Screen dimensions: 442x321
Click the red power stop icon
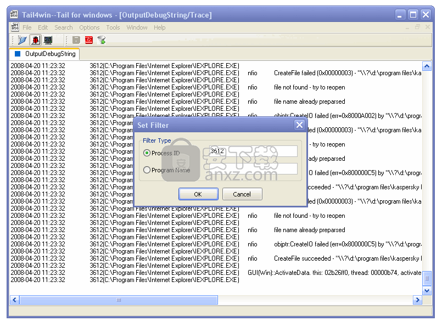[x=89, y=40]
